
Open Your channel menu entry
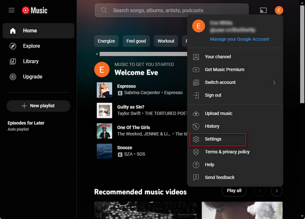[x=235, y=57]
